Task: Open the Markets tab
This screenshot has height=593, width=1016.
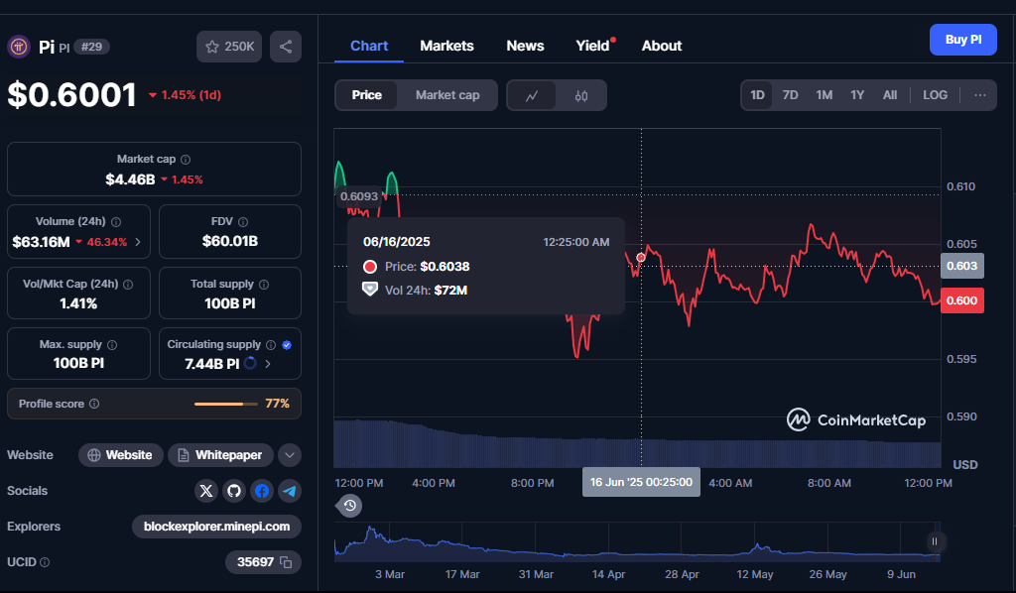Action: point(446,46)
